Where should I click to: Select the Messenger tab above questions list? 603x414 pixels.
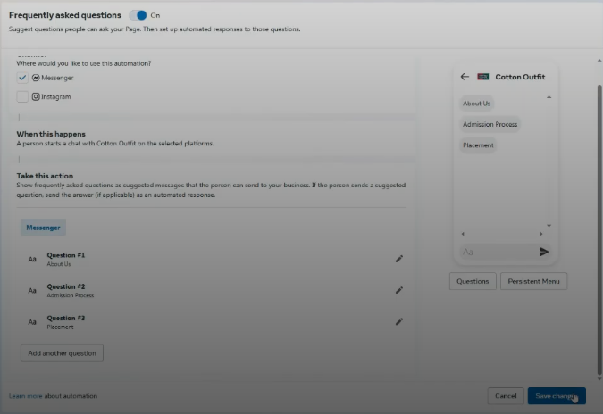(x=43, y=228)
